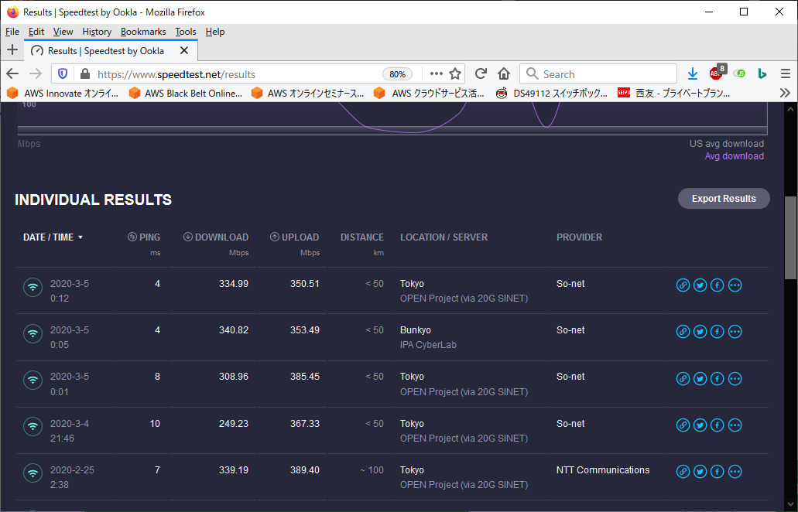Share 0:05 Bunkyo result on Twitter
Viewport: 798px width, 512px height.
[700, 332]
